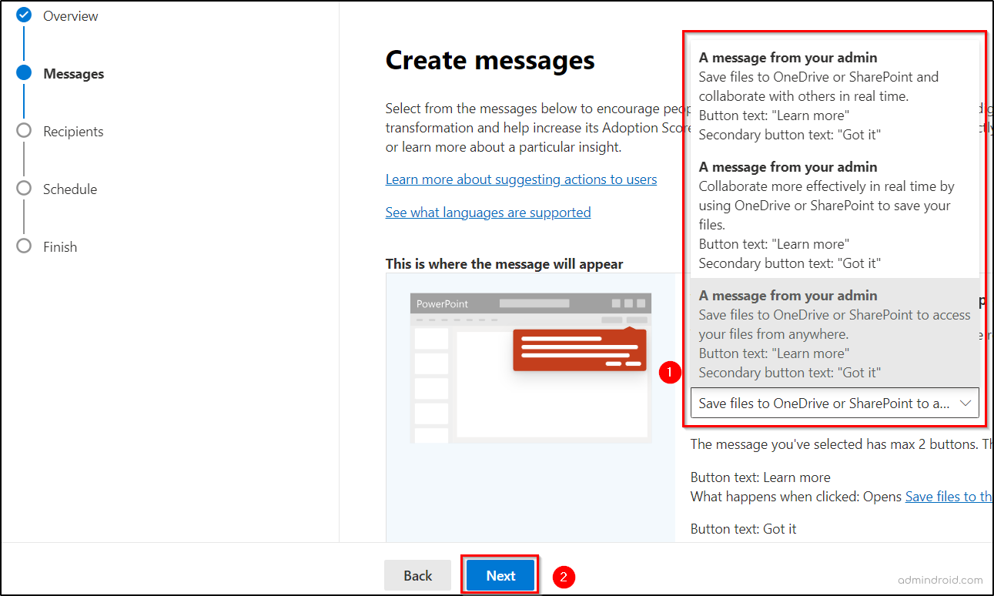Open 'Learn more about suggesting actions to users' link
Screen dimensions: 994x596
click(521, 179)
